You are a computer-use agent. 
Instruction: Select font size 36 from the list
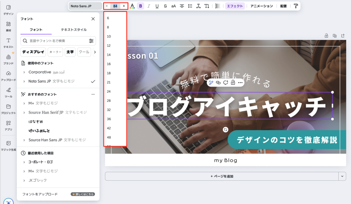[x=109, y=119]
